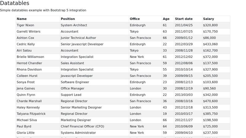The image size is (246, 138).
Task: Click the Name column header
Action: [38, 19]
